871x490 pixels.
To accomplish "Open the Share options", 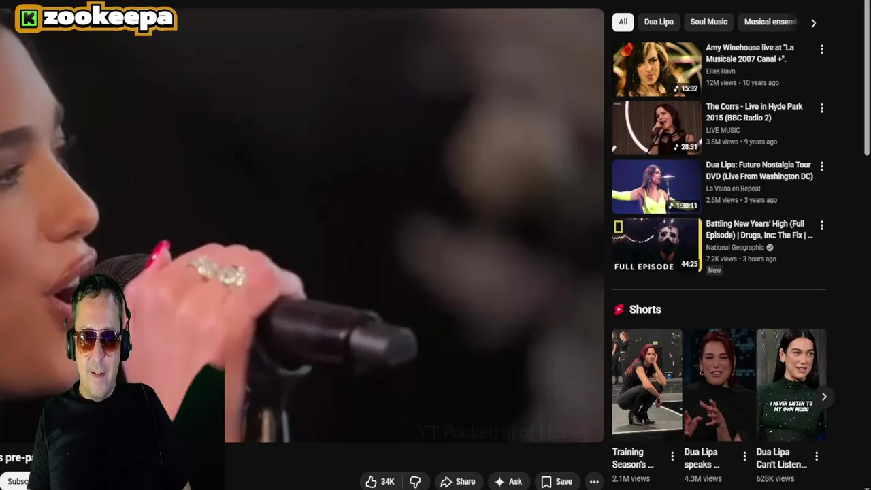I will 458,481.
